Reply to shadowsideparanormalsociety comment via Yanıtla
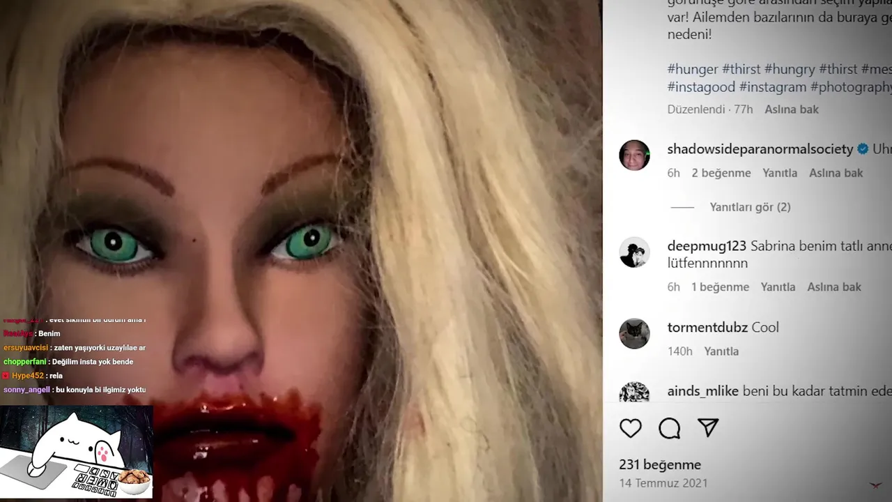 click(780, 173)
